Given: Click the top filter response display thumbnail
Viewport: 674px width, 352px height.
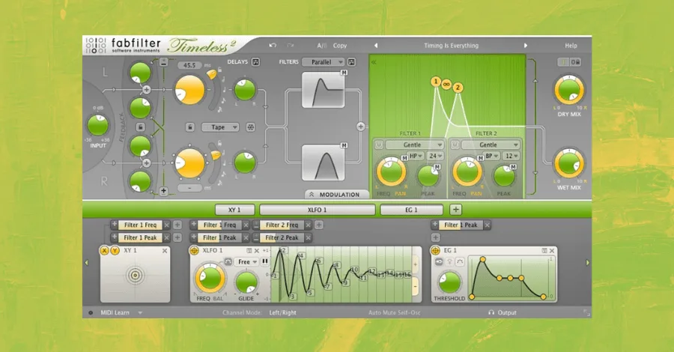Looking at the screenshot, I should point(324,90).
